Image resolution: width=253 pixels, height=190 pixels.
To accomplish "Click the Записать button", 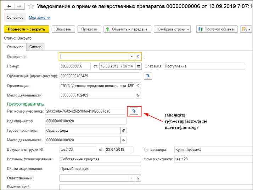I will [63, 29].
